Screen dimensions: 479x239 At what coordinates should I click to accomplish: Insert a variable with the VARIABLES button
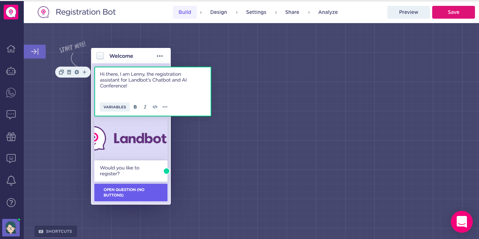pos(115,107)
